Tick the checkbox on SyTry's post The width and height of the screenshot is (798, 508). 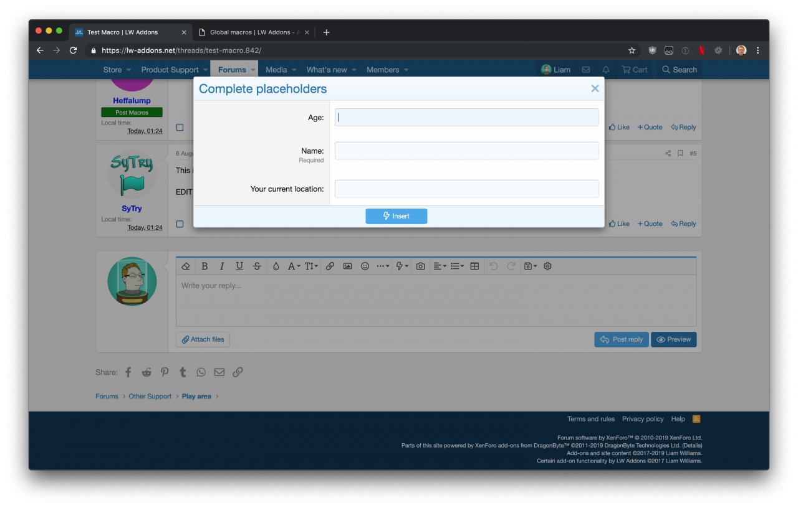[180, 224]
